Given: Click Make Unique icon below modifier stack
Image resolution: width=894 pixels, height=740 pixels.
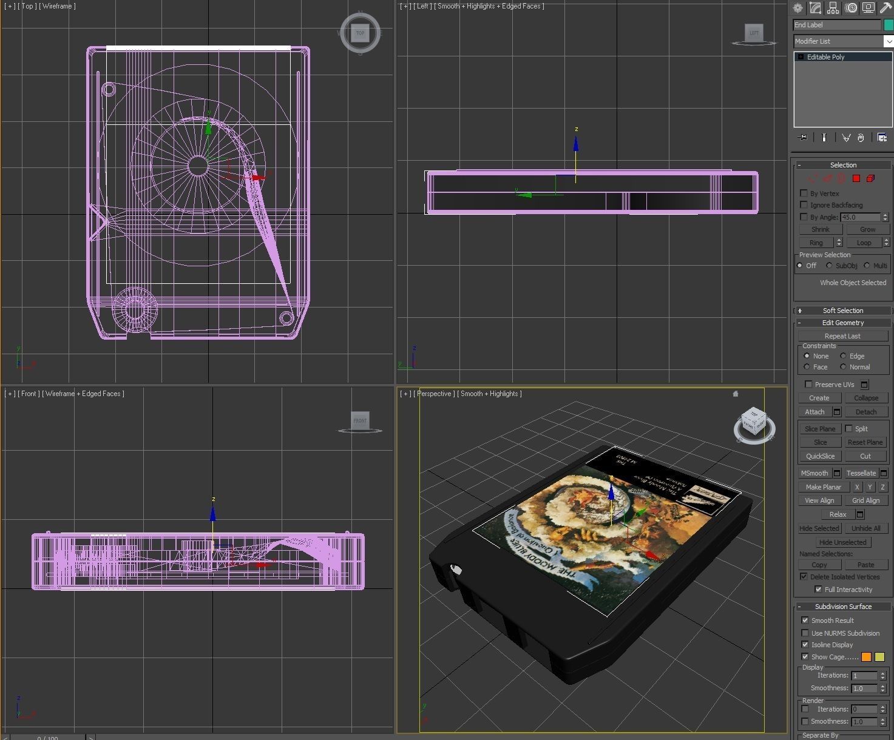Looking at the screenshot, I should [x=846, y=138].
